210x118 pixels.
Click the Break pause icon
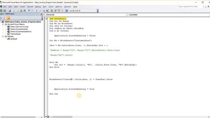40,11
